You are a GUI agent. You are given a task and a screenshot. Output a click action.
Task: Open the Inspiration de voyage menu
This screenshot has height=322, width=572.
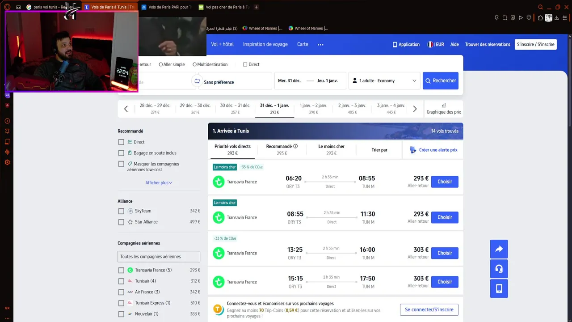pyautogui.click(x=265, y=44)
